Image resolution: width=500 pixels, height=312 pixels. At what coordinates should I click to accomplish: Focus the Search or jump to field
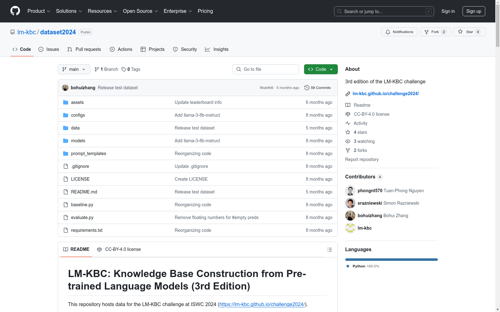click(384, 11)
